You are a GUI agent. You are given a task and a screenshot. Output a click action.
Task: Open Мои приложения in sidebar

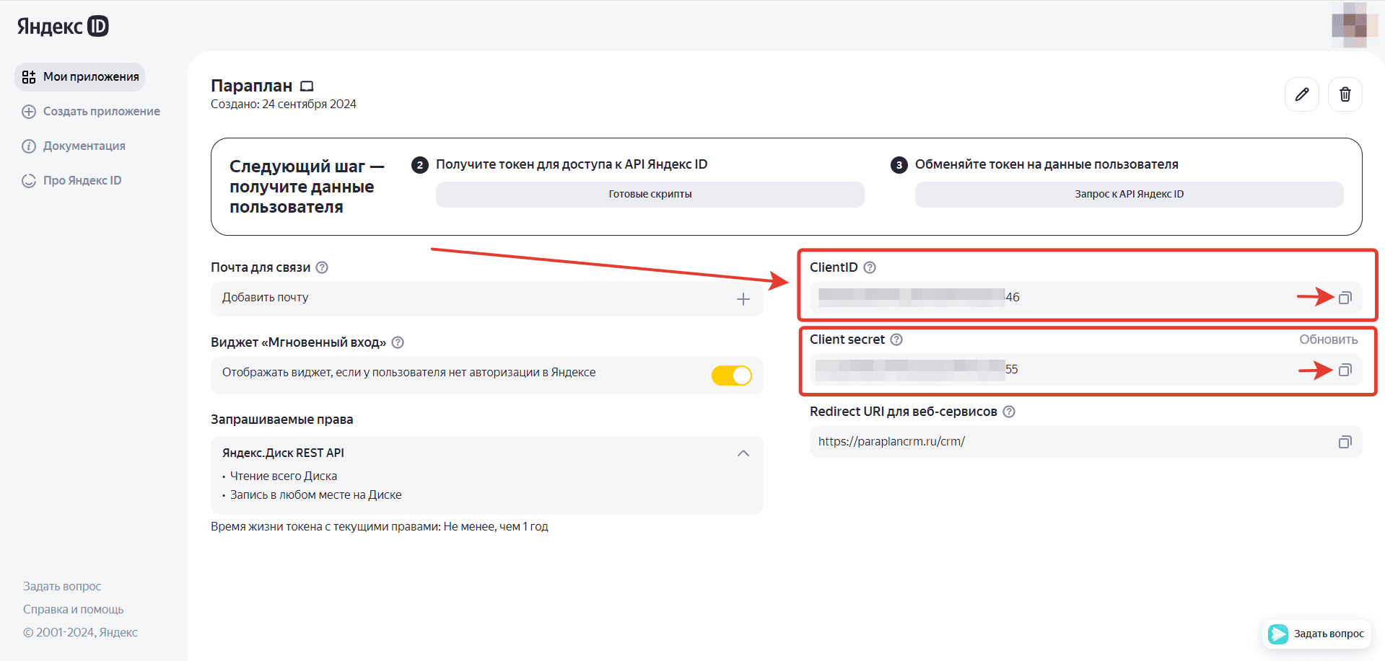80,77
